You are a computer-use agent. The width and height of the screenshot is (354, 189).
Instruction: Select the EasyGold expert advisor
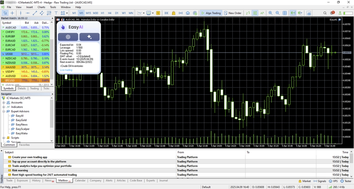click(x=21, y=120)
